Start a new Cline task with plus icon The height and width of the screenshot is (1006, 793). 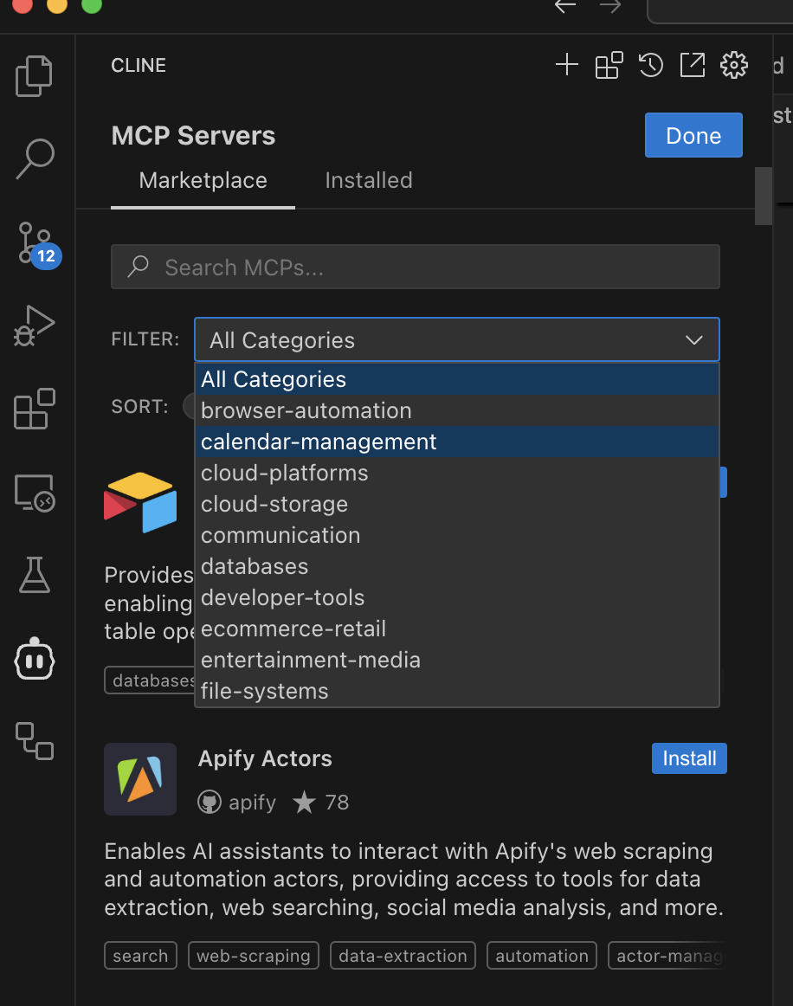[x=566, y=65]
